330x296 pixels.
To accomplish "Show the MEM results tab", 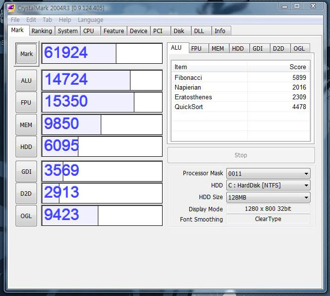I will pos(219,48).
